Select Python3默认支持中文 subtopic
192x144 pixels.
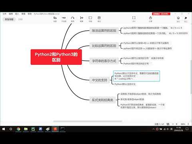(125, 84)
